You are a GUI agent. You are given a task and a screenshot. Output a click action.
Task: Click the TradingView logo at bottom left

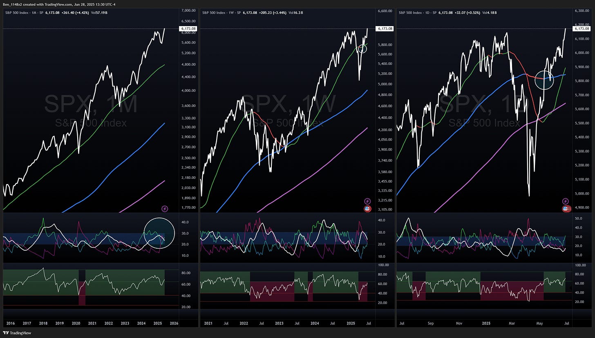pyautogui.click(x=16, y=333)
